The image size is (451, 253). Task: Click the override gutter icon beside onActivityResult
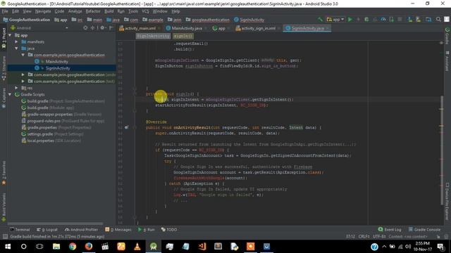[127, 127]
